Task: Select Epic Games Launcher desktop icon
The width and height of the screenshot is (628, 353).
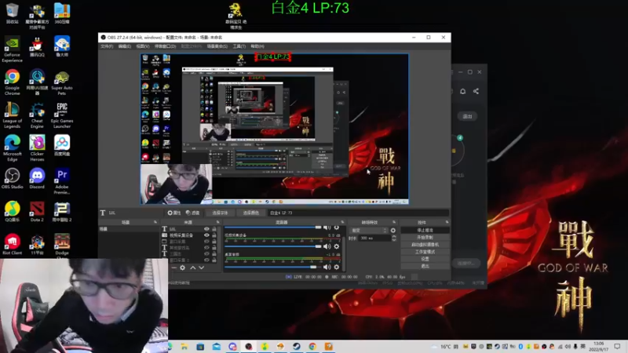Action: click(x=62, y=115)
